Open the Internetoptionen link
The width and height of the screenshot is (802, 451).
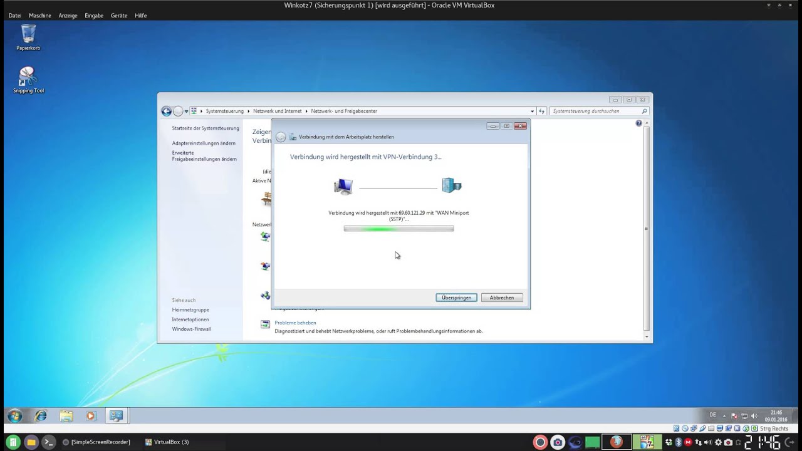(190, 319)
